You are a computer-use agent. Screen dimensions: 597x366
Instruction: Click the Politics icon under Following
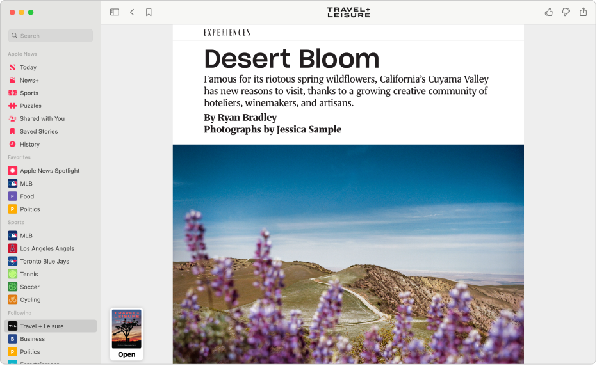point(13,352)
